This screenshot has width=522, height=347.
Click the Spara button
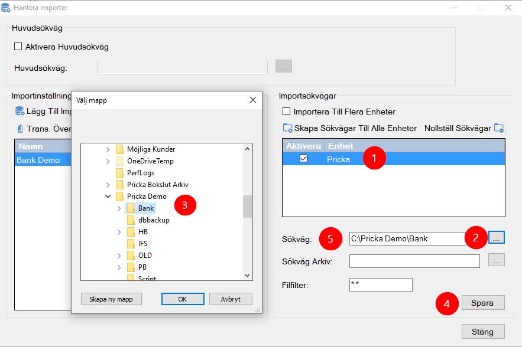click(483, 303)
